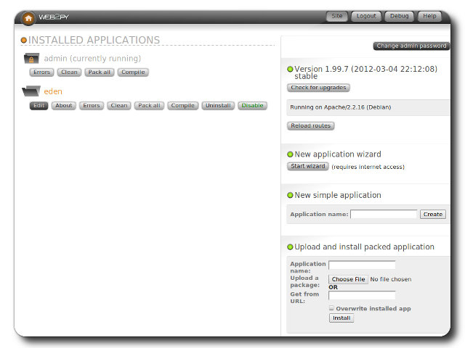The width and height of the screenshot is (465, 348).
Task: Launch the Start wizard button
Action: (x=307, y=167)
